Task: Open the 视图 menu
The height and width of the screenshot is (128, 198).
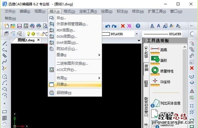Action: (40, 11)
